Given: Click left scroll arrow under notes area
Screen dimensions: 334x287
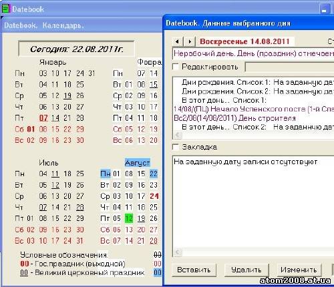Looking at the screenshot, I should point(178,252).
